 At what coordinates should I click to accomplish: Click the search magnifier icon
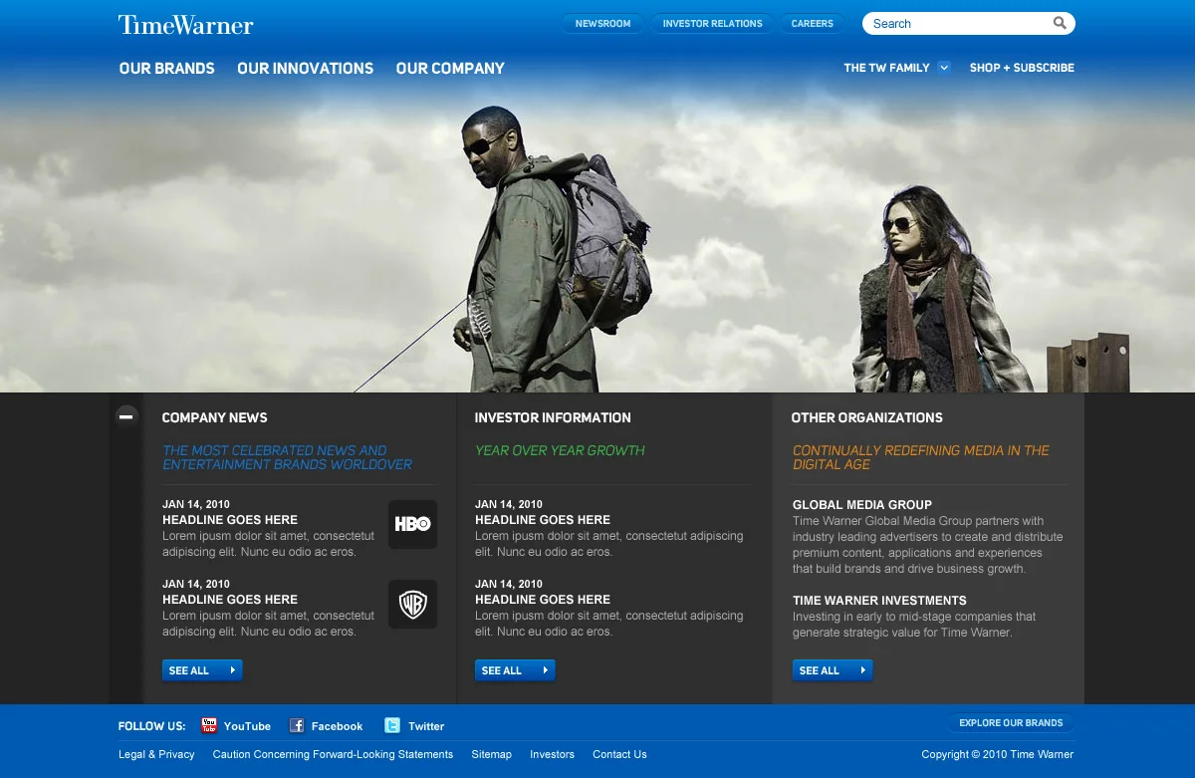tap(1061, 23)
